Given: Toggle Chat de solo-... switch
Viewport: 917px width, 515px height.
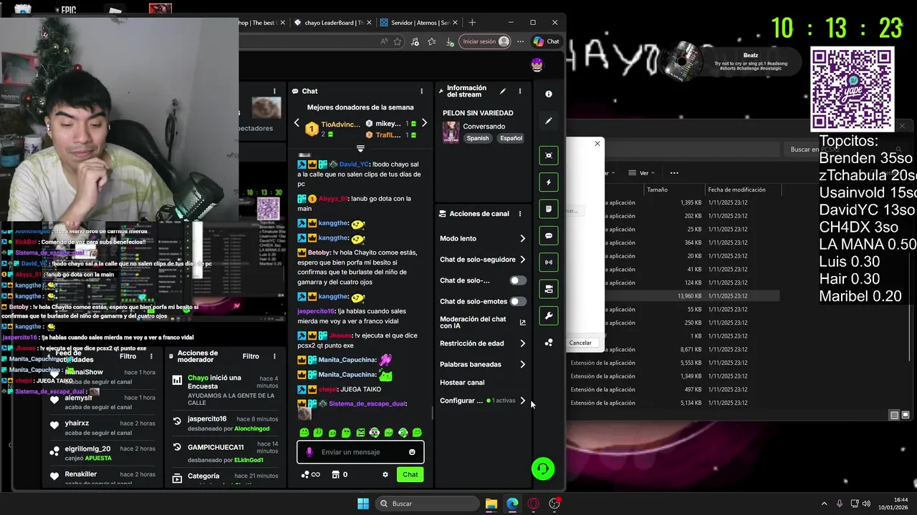Looking at the screenshot, I should [x=517, y=280].
